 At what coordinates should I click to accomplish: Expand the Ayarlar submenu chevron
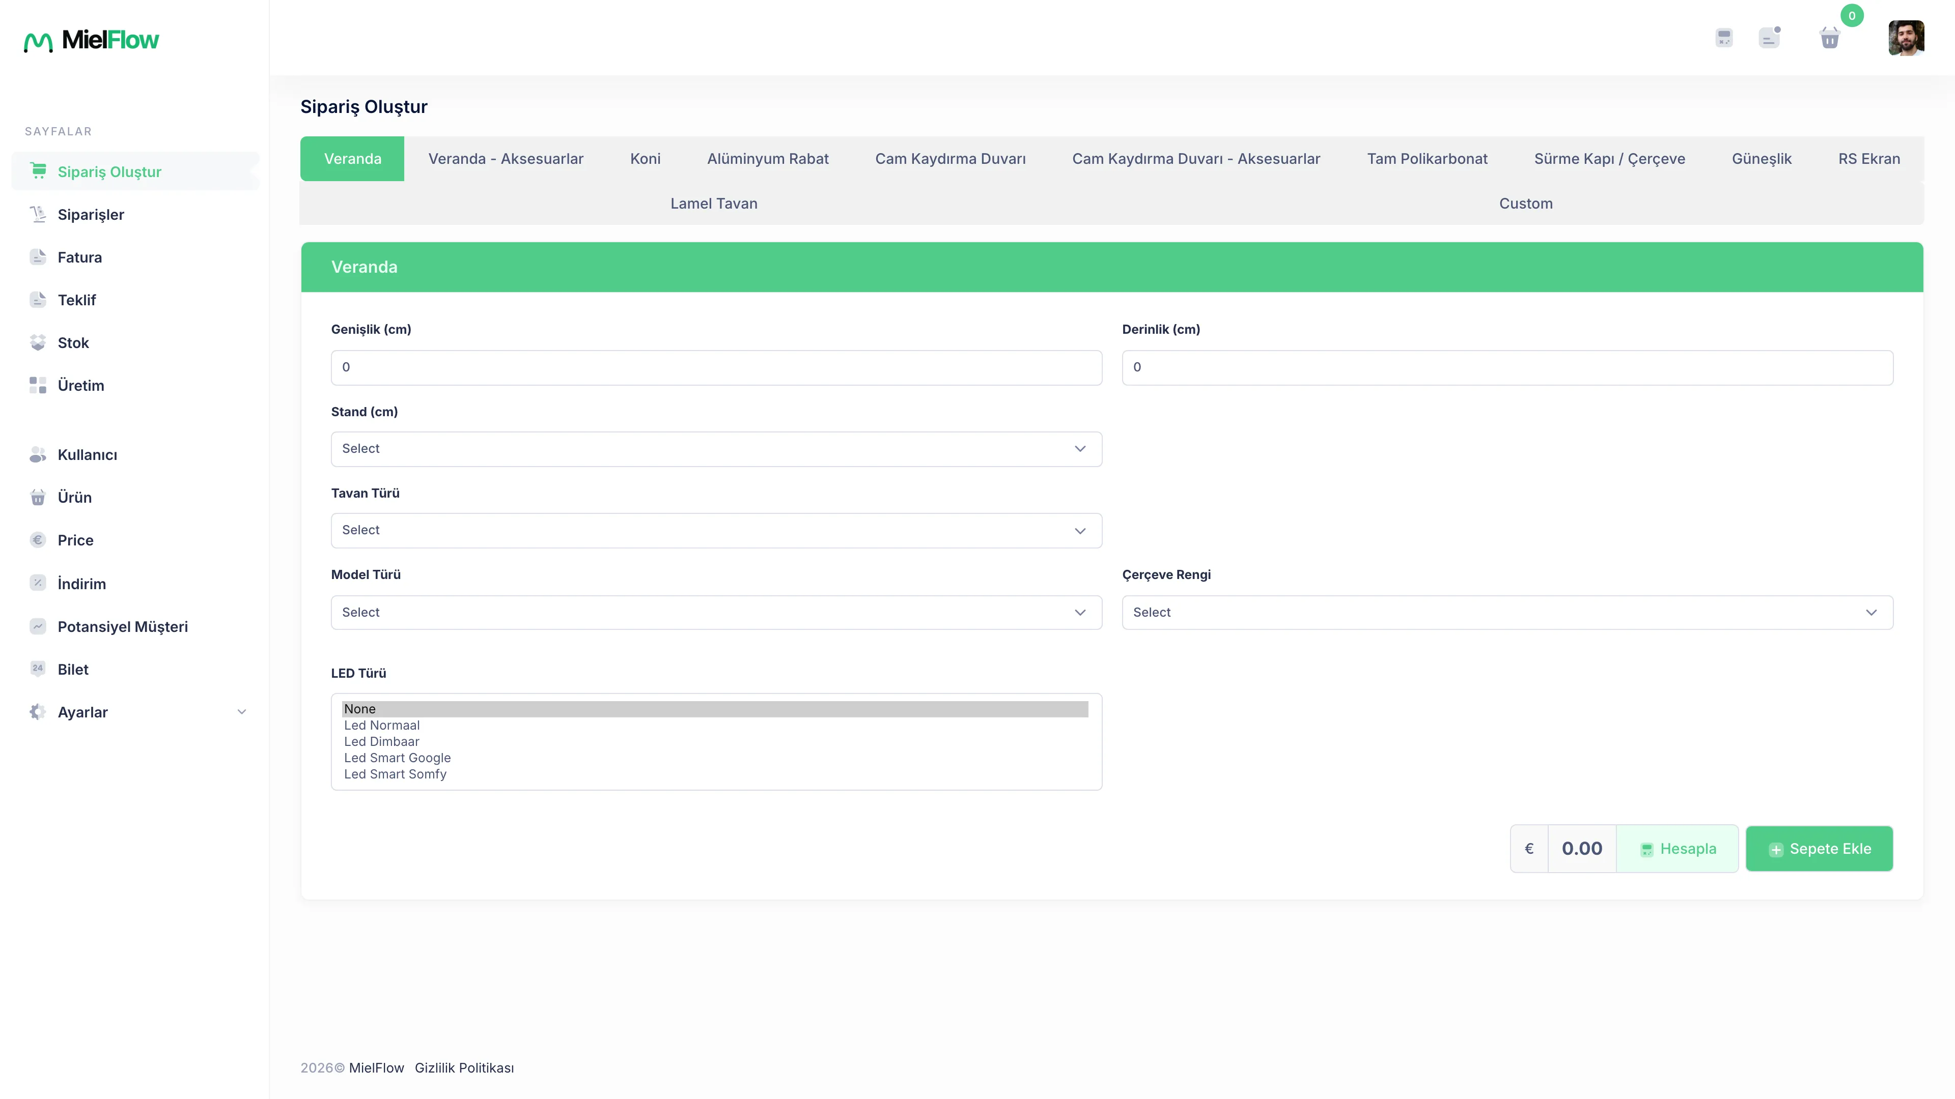click(x=242, y=711)
